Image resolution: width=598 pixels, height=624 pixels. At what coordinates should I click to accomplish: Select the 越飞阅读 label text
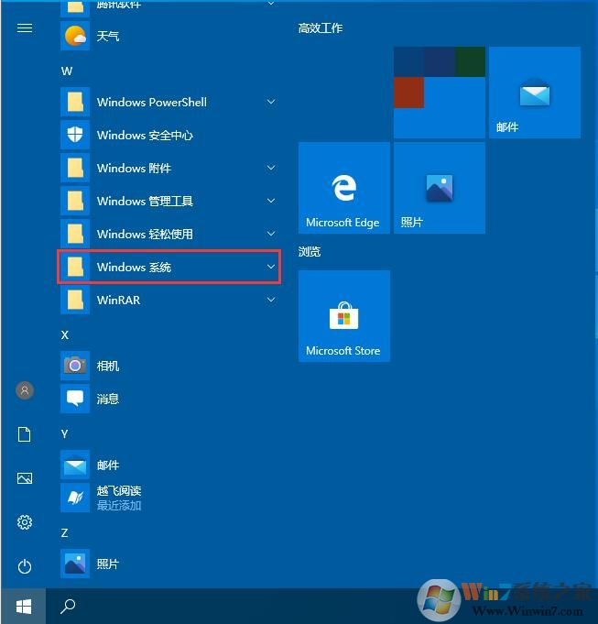[119, 491]
